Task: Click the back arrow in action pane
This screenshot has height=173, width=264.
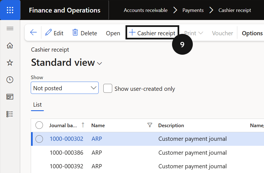Action: coord(33,32)
